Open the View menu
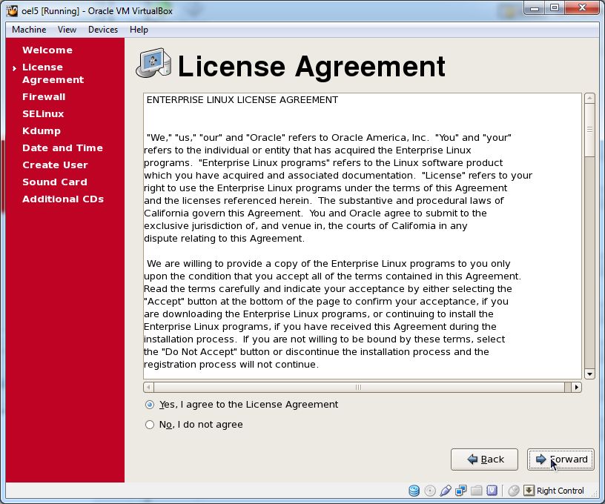Screen dimensions: 605x504 point(67,30)
